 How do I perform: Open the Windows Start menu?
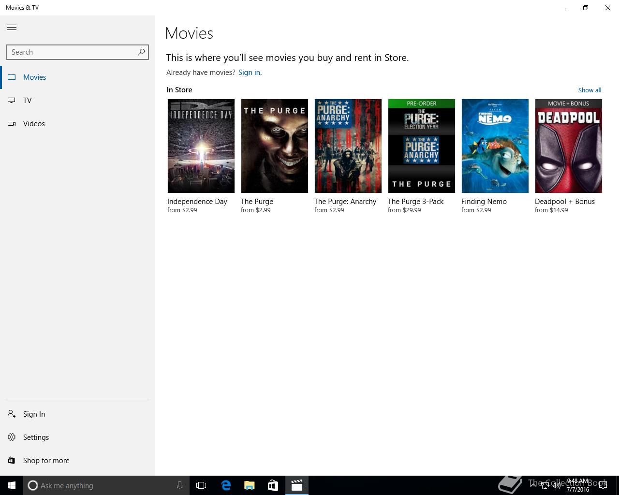[x=12, y=485]
